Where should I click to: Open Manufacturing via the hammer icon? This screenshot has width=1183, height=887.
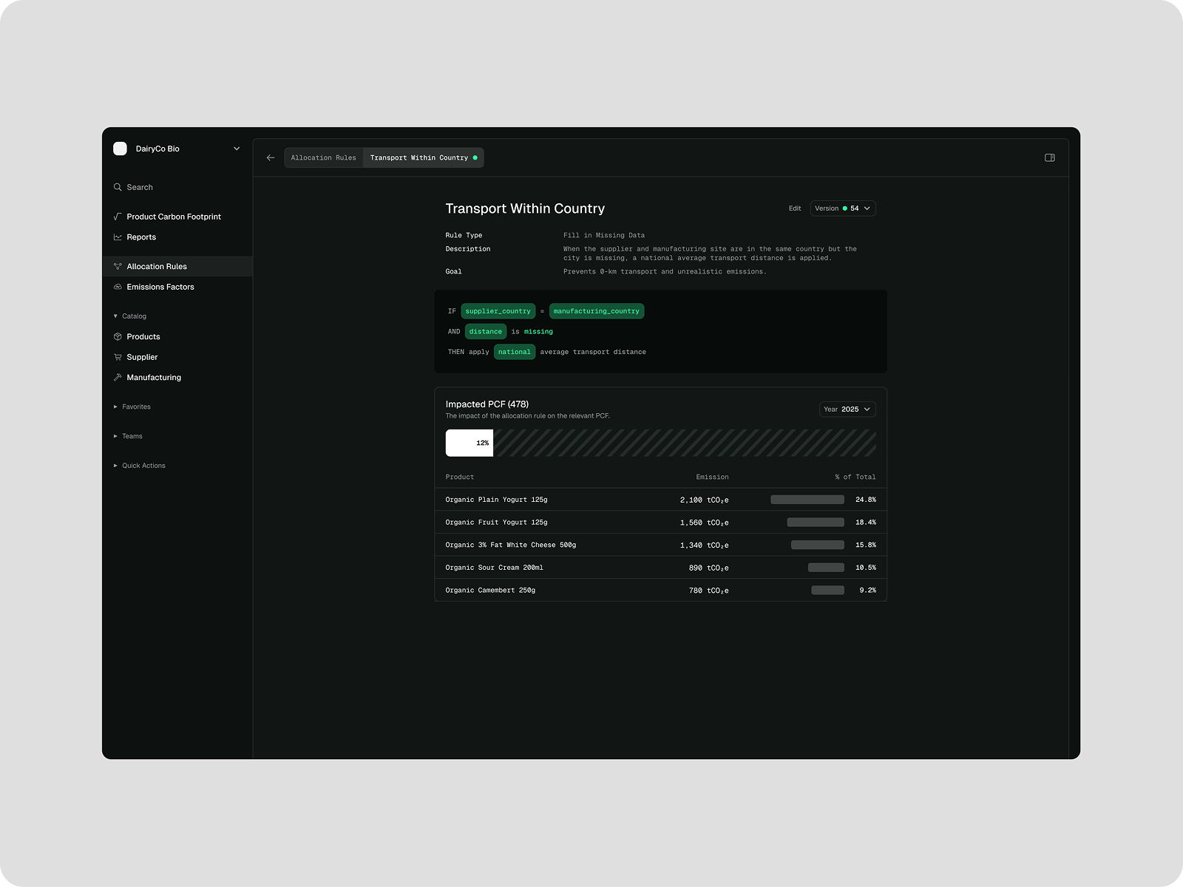pyautogui.click(x=118, y=377)
